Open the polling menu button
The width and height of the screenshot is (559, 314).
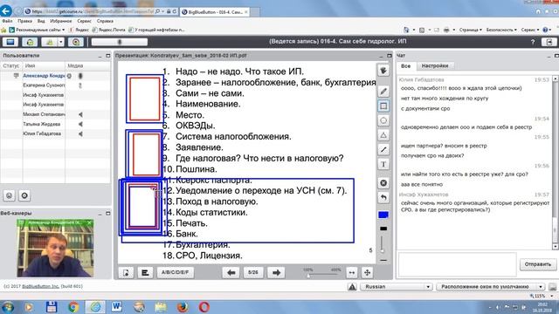tap(145, 273)
